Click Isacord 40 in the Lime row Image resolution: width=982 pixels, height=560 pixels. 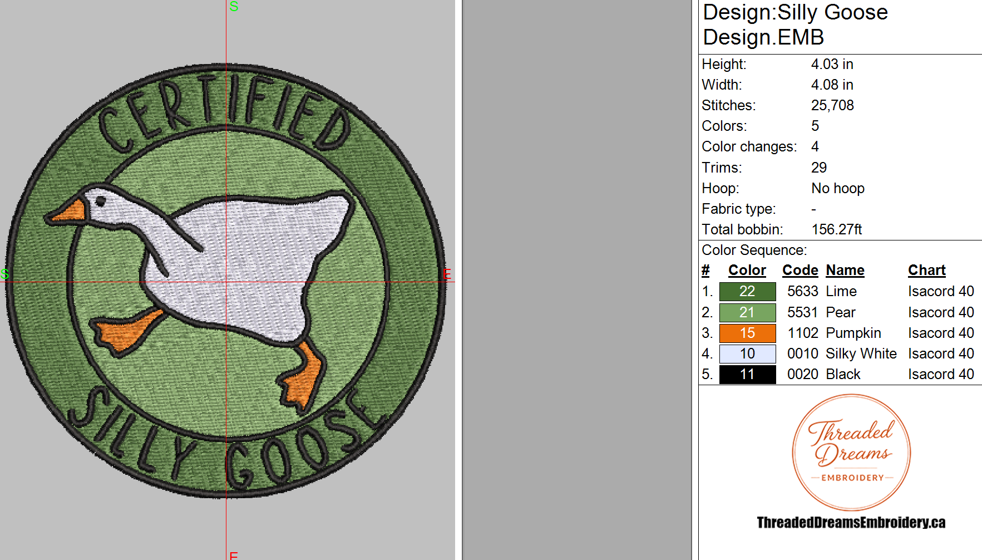[941, 291]
